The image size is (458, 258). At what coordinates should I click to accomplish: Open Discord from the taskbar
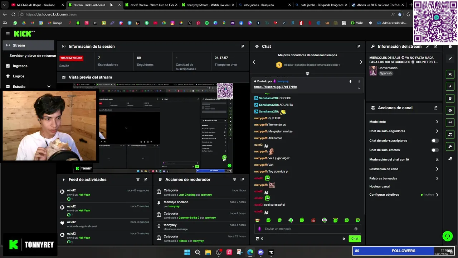click(260, 252)
